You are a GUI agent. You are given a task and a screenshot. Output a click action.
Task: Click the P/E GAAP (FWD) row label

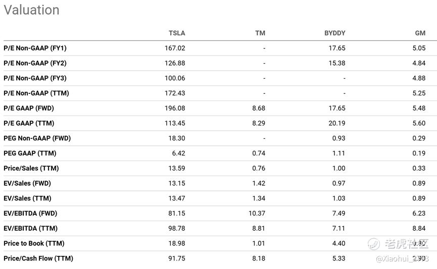(29, 109)
